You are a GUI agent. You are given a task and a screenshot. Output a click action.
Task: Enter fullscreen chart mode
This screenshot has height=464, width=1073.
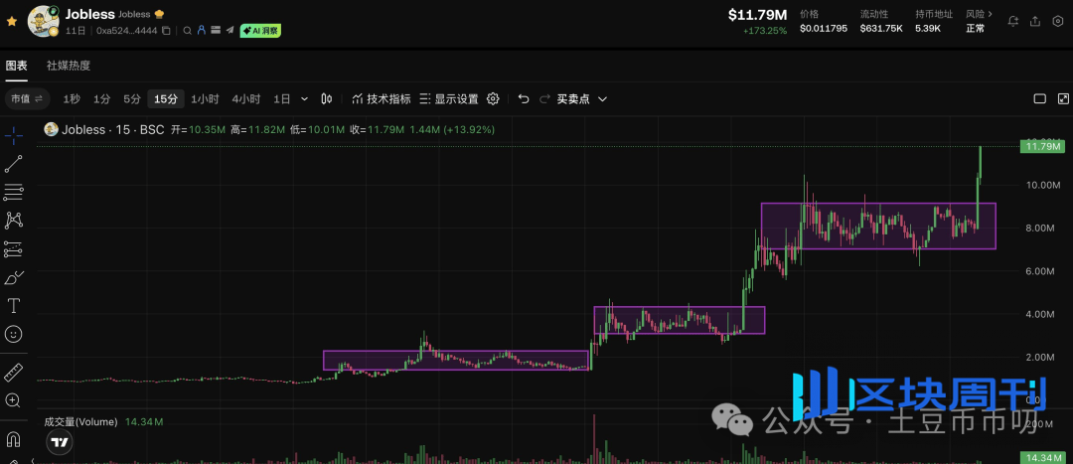click(x=1063, y=99)
